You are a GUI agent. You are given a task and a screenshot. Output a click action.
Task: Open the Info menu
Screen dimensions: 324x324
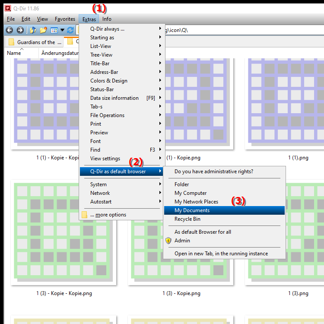107,19
